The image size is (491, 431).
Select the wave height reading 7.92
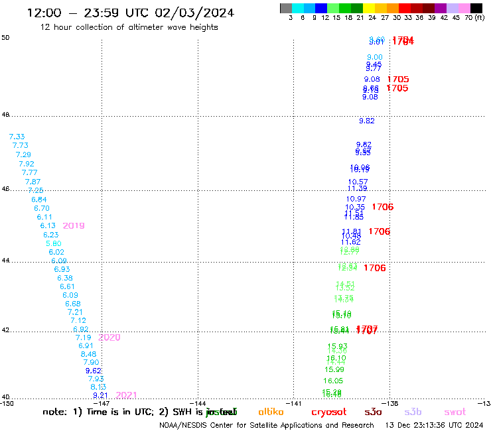point(27,164)
